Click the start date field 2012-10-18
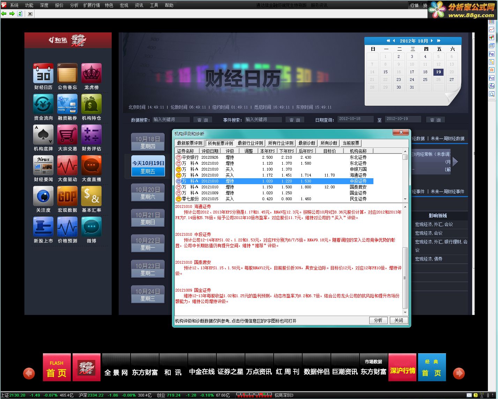The width and height of the screenshot is (498, 399). tap(355, 119)
